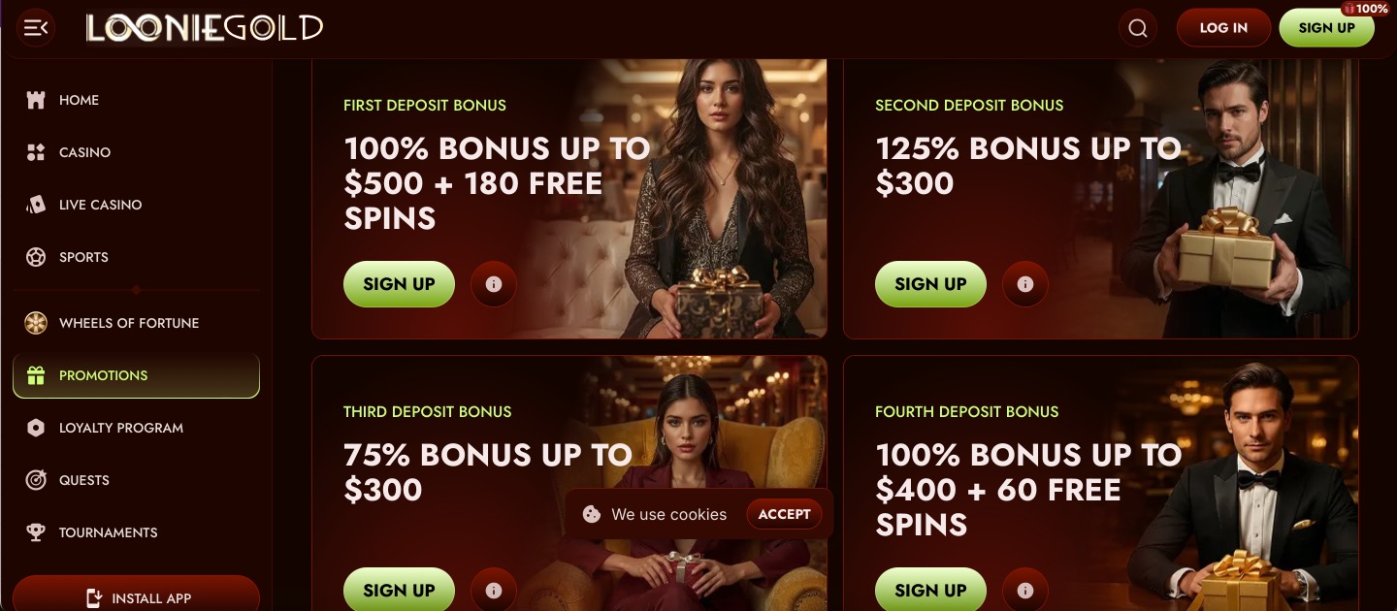The image size is (1397, 611).
Task: Open search with the magnifier icon
Action: coord(1138,28)
